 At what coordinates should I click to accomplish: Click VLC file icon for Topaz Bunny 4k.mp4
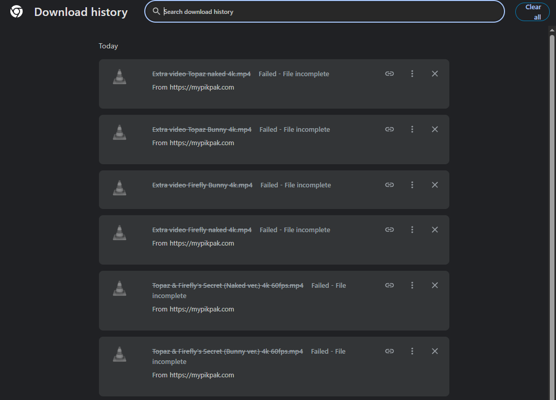tap(120, 132)
